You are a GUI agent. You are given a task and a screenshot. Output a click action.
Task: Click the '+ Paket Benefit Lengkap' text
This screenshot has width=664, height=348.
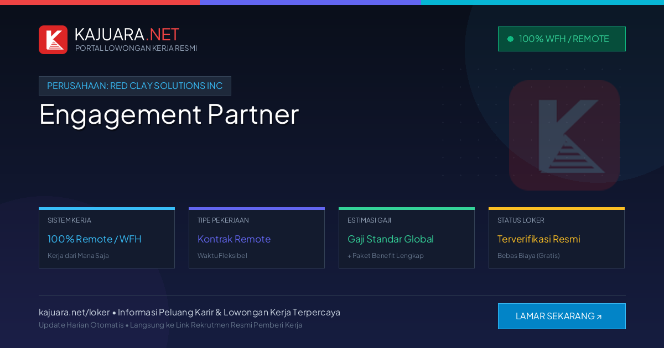(x=386, y=256)
